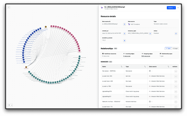This screenshot has height=116, width=187.
Task: Open actions menu for ig-pad-topic-509 row
Action: 176,81
